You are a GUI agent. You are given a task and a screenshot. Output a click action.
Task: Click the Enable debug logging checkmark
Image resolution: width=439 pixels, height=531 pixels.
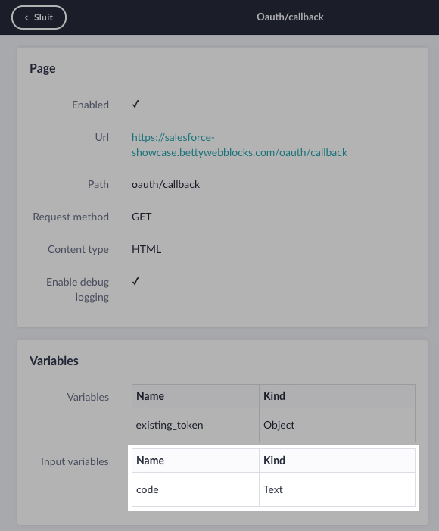tap(135, 282)
